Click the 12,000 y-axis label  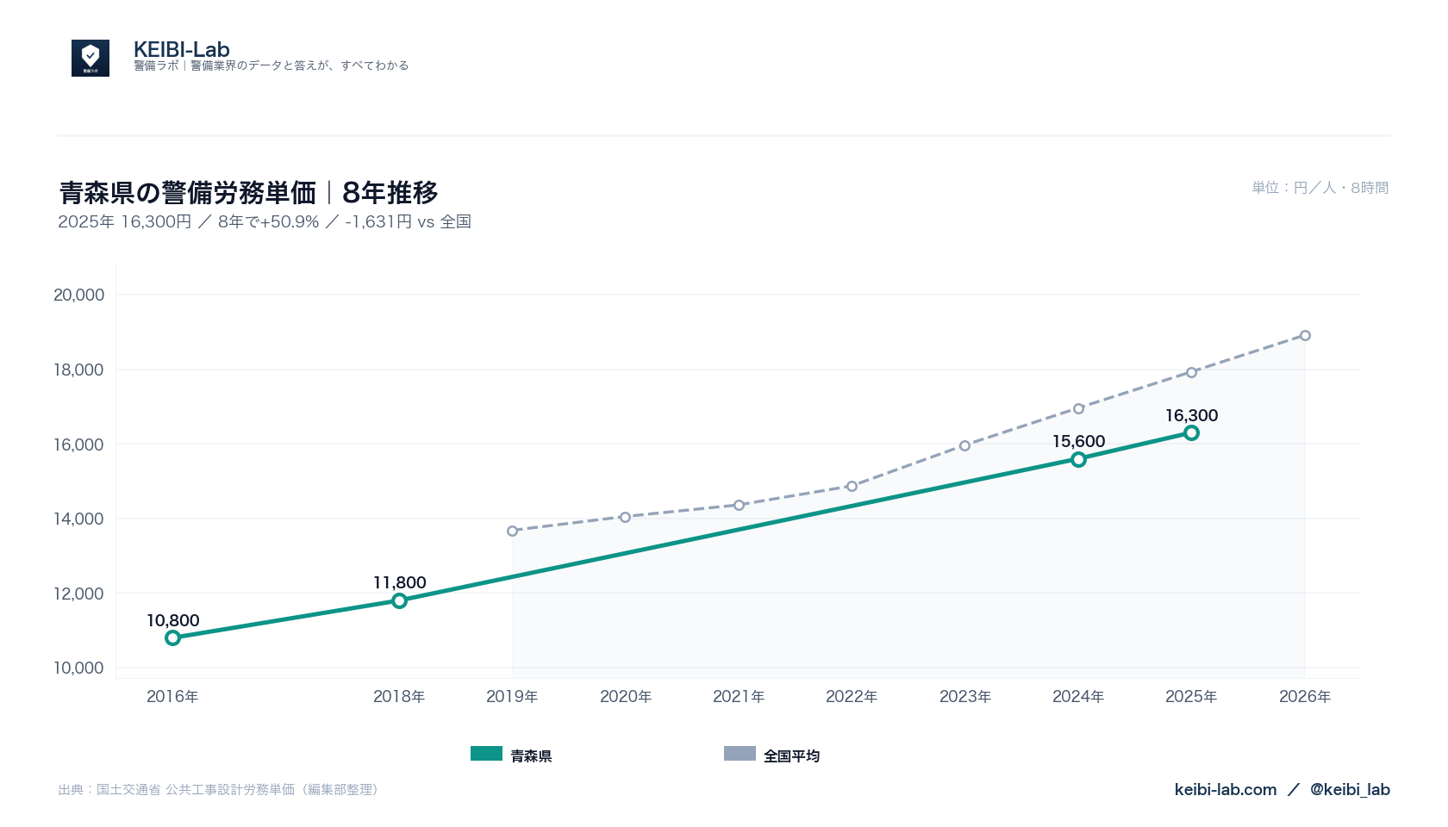(78, 594)
